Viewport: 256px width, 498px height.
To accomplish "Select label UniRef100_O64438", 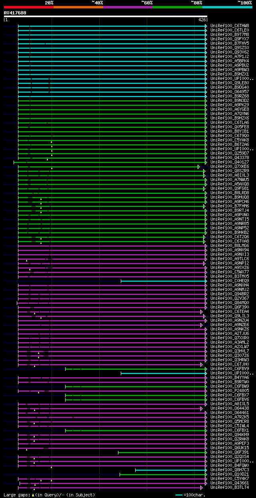I will click(230, 408).
